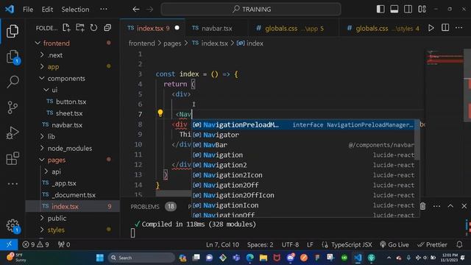471x265 pixels.
Task: Collapse the pages folder
Action: (x=56, y=160)
